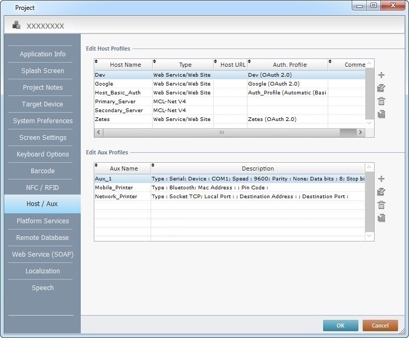Viewport: 409px width, 338px height.
Task: Open the Barcode settings tab
Action: tap(43, 171)
